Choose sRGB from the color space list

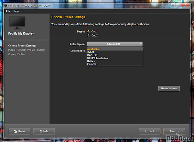[115, 52]
